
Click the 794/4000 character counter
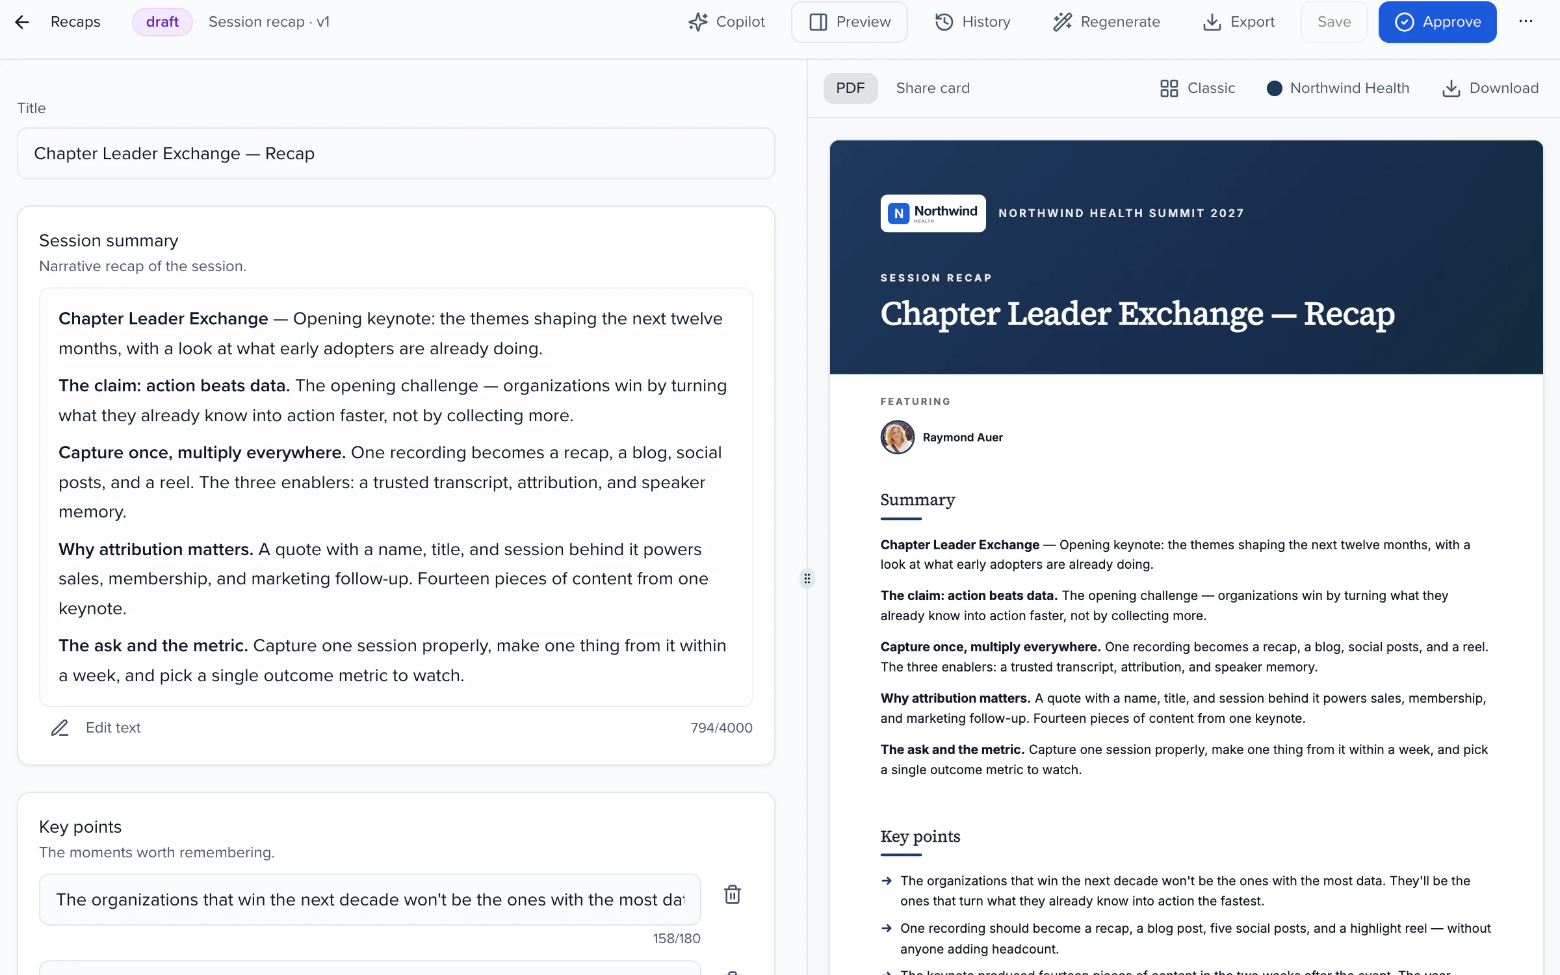click(721, 728)
